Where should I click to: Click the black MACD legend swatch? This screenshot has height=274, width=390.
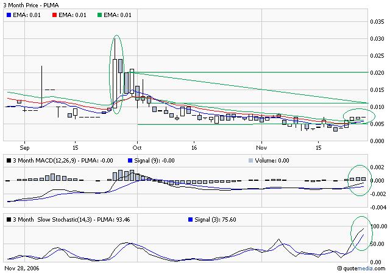click(9, 161)
